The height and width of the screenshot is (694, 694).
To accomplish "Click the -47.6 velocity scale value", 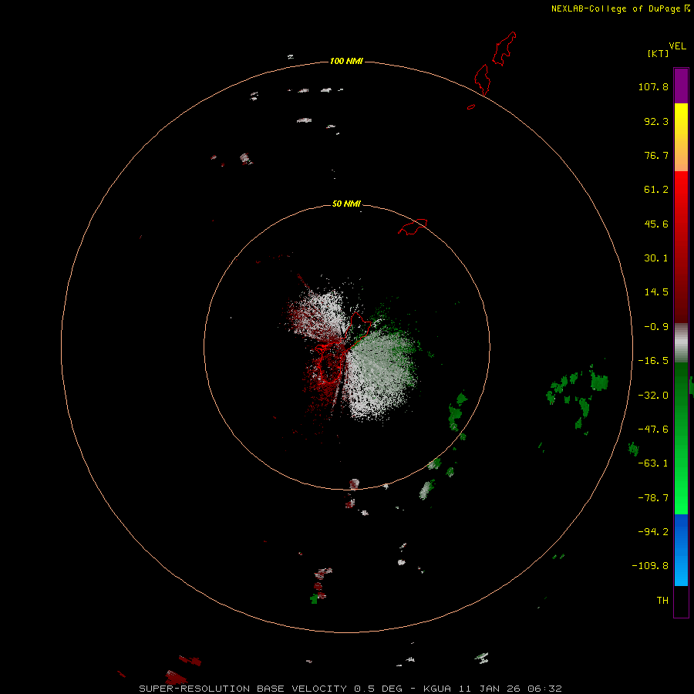I will (x=653, y=430).
